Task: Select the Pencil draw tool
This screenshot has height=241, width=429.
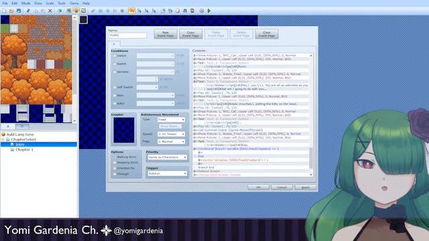Action: [x=93, y=11]
